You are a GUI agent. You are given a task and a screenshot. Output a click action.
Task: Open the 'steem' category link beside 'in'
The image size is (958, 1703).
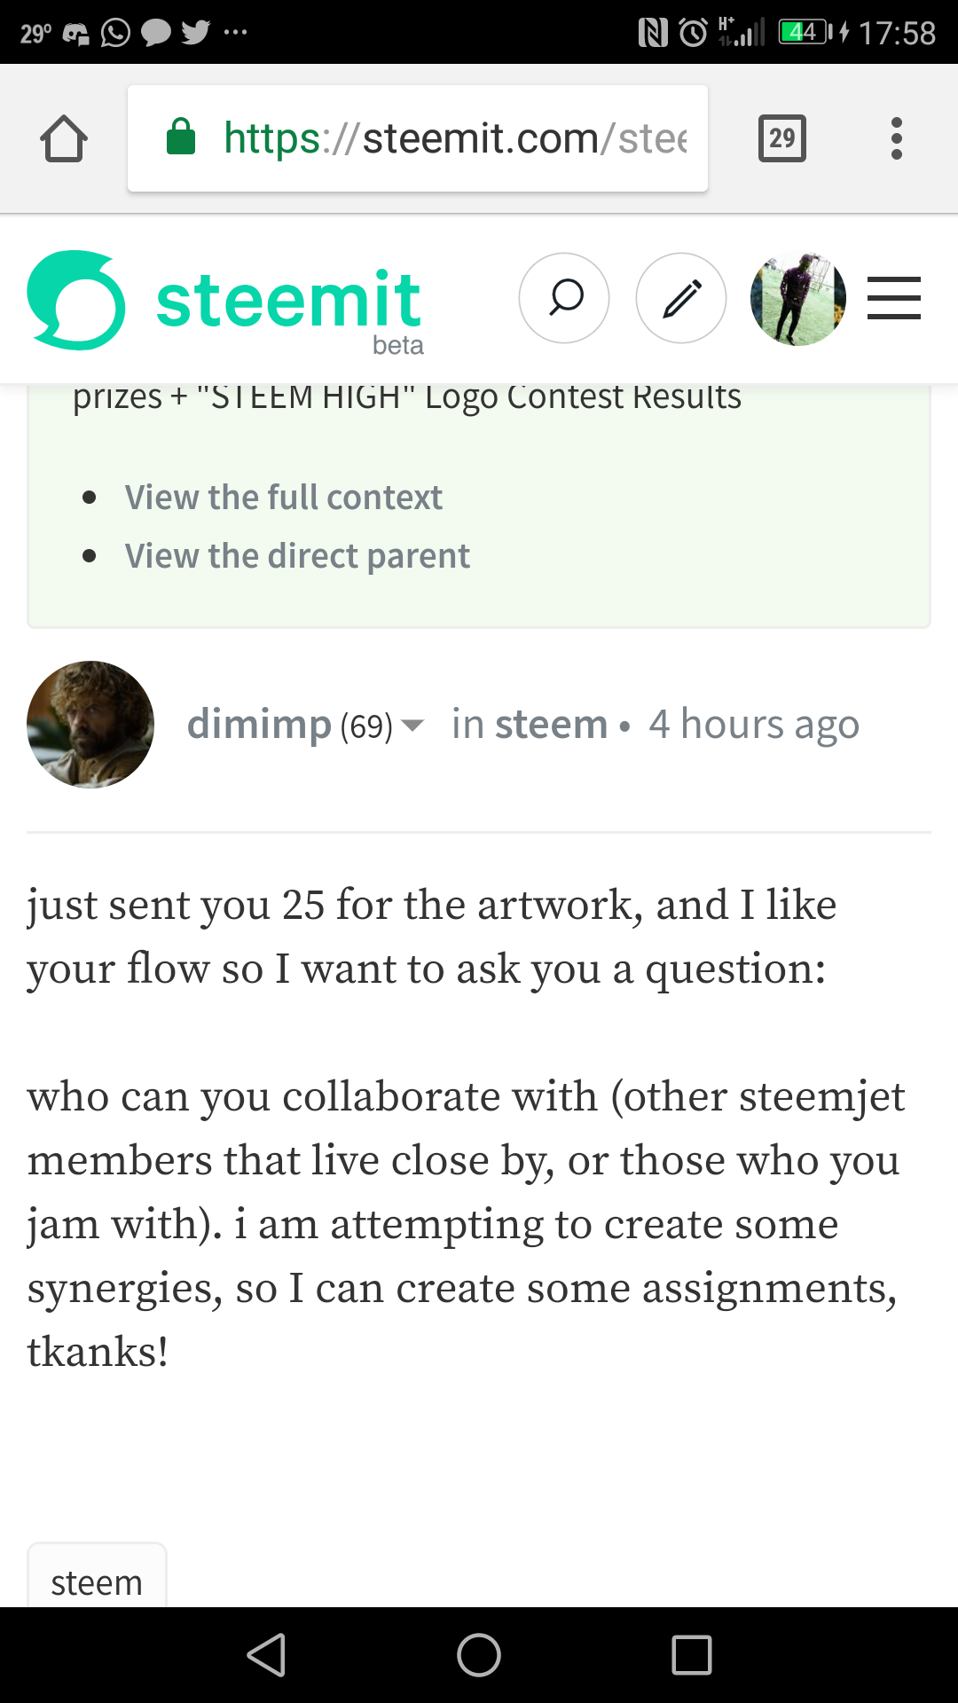tap(551, 725)
